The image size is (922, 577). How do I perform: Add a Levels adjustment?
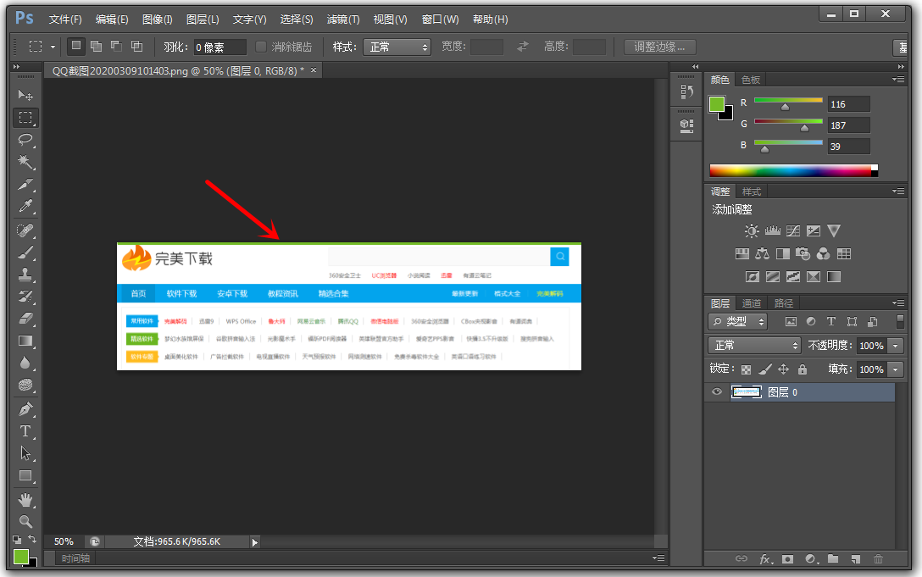click(x=772, y=230)
